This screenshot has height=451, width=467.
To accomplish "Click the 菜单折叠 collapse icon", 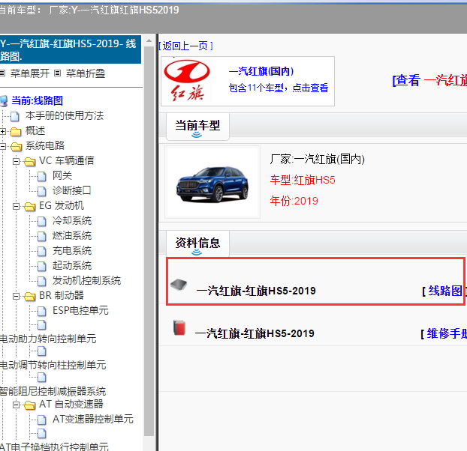I will 58,73.
